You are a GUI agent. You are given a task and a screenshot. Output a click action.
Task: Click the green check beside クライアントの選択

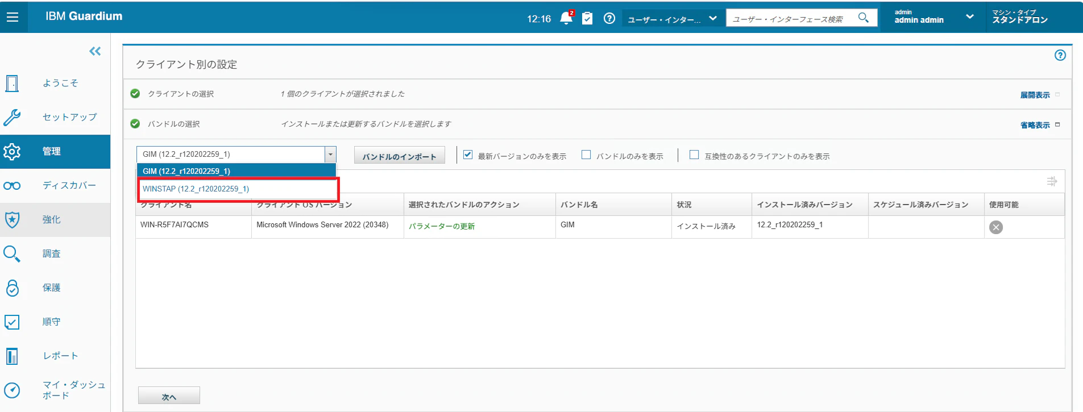[135, 93]
